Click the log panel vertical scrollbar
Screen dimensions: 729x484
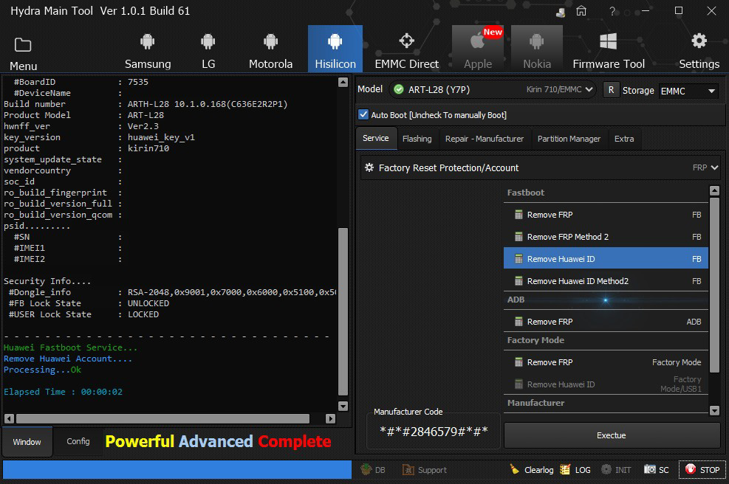tap(343, 310)
